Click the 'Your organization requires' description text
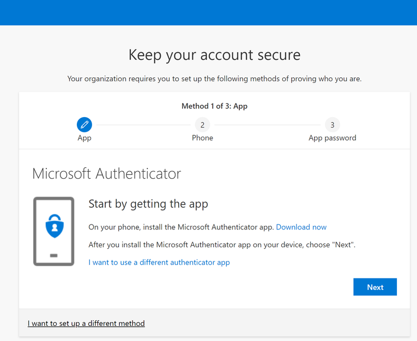Image resolution: width=417 pixels, height=341 pixels. point(214,79)
